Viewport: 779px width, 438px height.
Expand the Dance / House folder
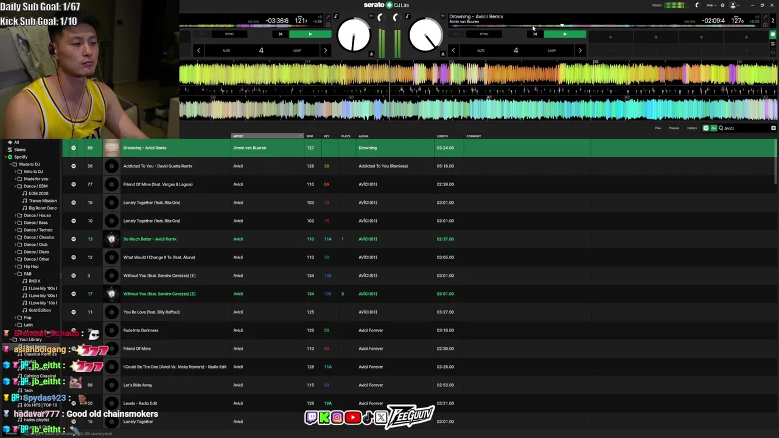[x=15, y=215]
